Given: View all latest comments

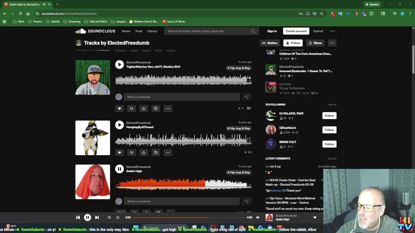Looking at the screenshot, I should coord(332,159).
